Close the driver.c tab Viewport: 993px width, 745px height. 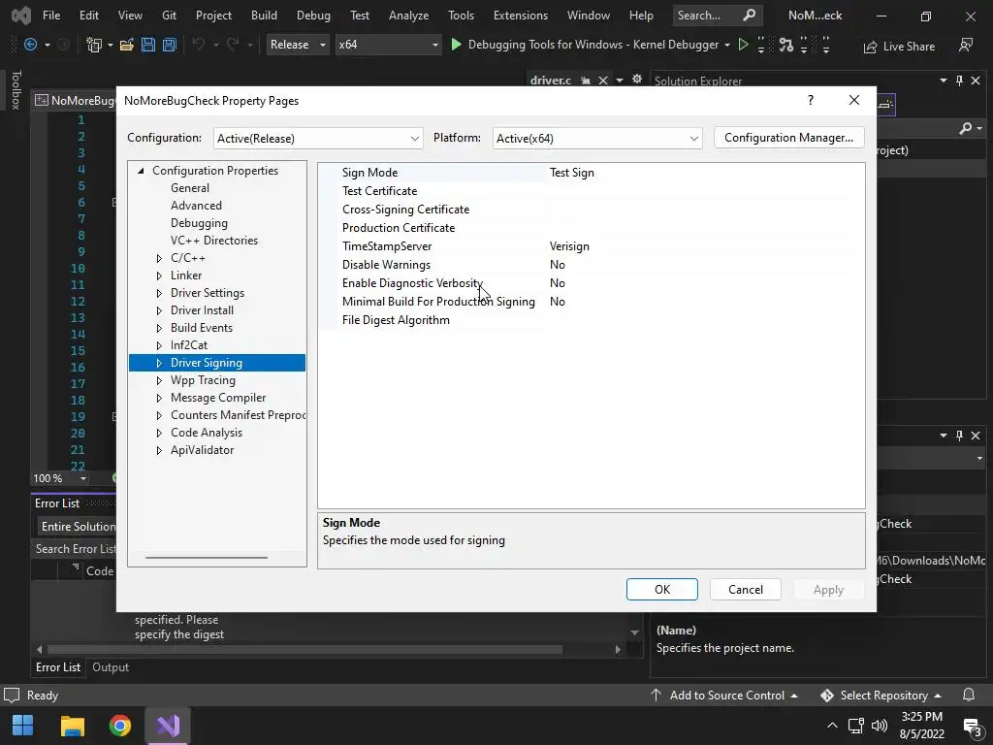[x=603, y=81]
